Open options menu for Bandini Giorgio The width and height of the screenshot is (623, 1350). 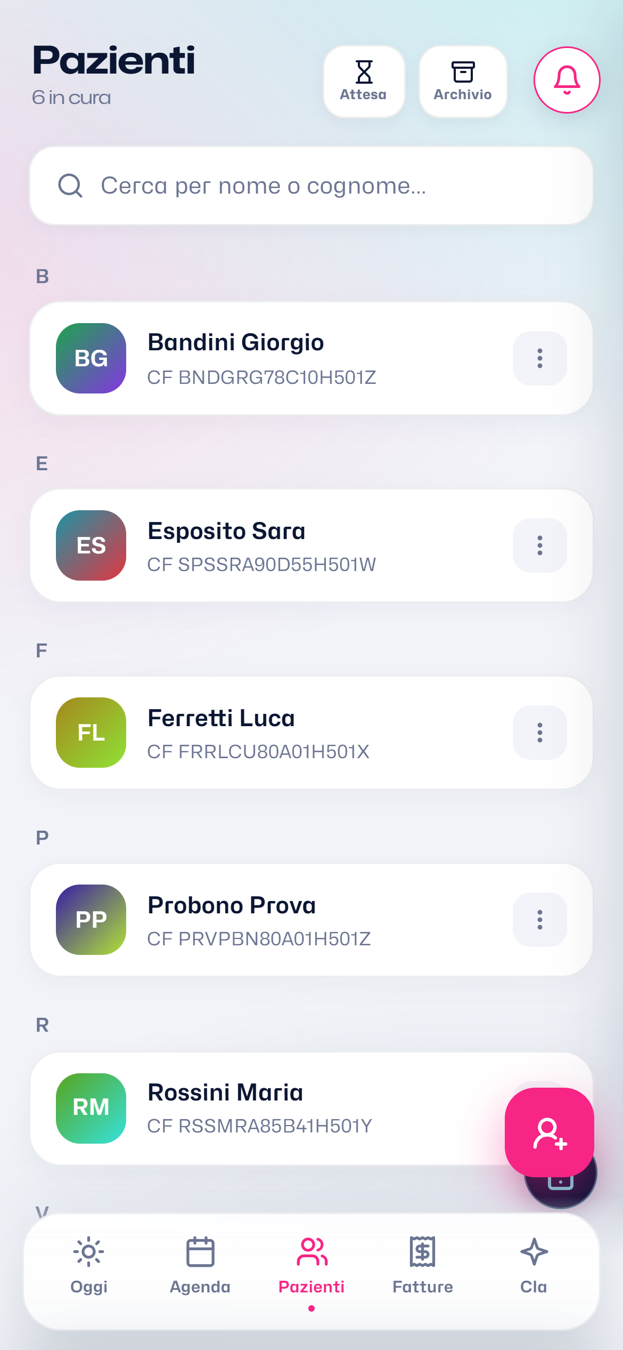point(540,358)
